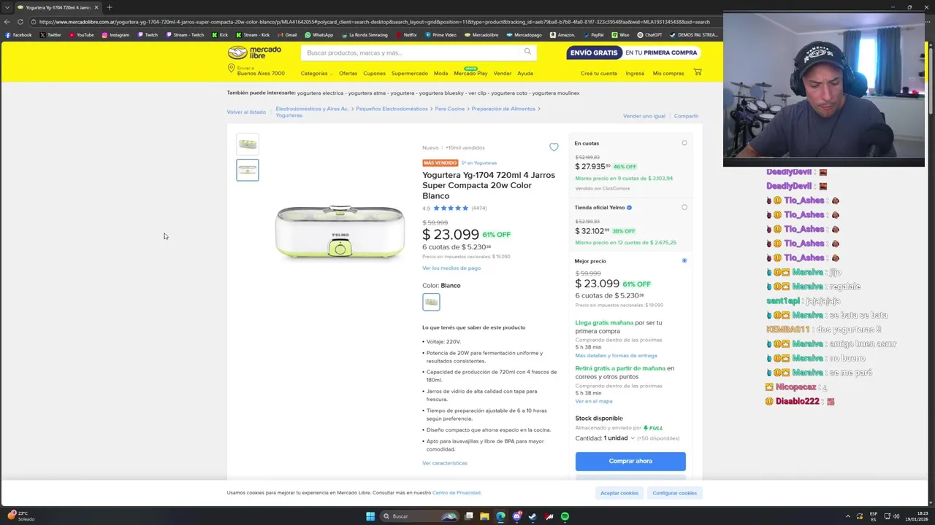The height and width of the screenshot is (525, 935).
Task: Expand the Categorías dropdown
Action: (x=316, y=73)
